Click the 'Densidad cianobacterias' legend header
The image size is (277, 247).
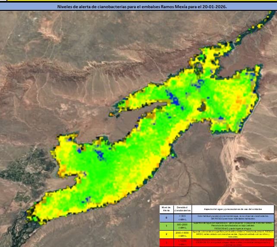[182, 209]
